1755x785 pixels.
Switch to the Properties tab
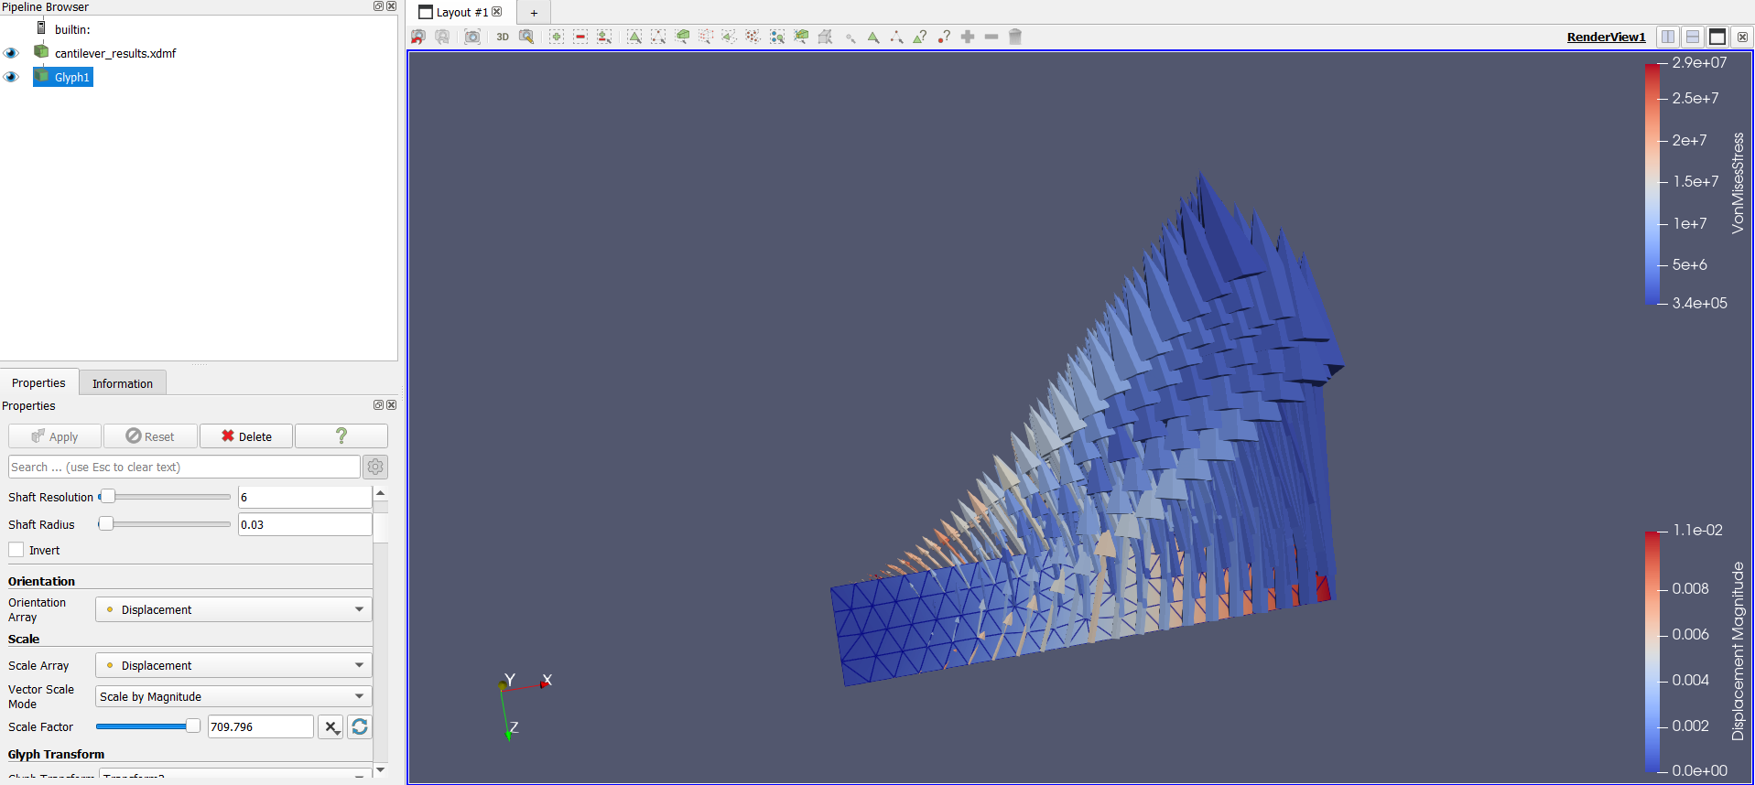(x=38, y=382)
